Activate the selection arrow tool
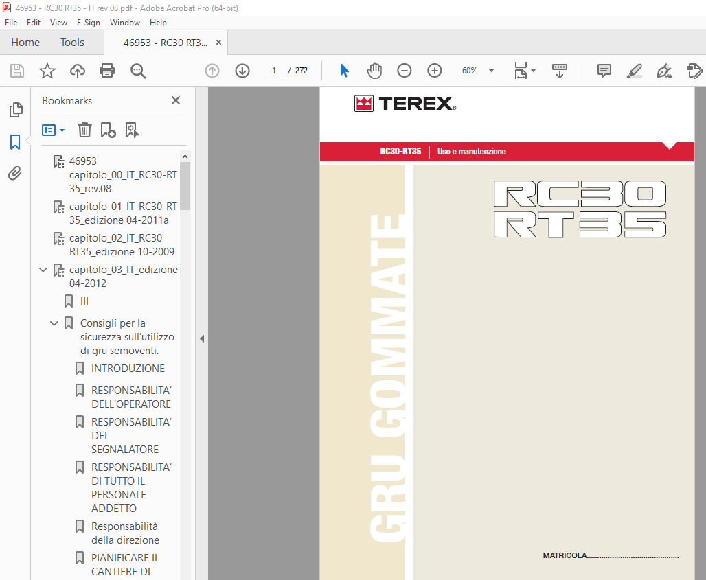This screenshot has height=580, width=706. (344, 71)
